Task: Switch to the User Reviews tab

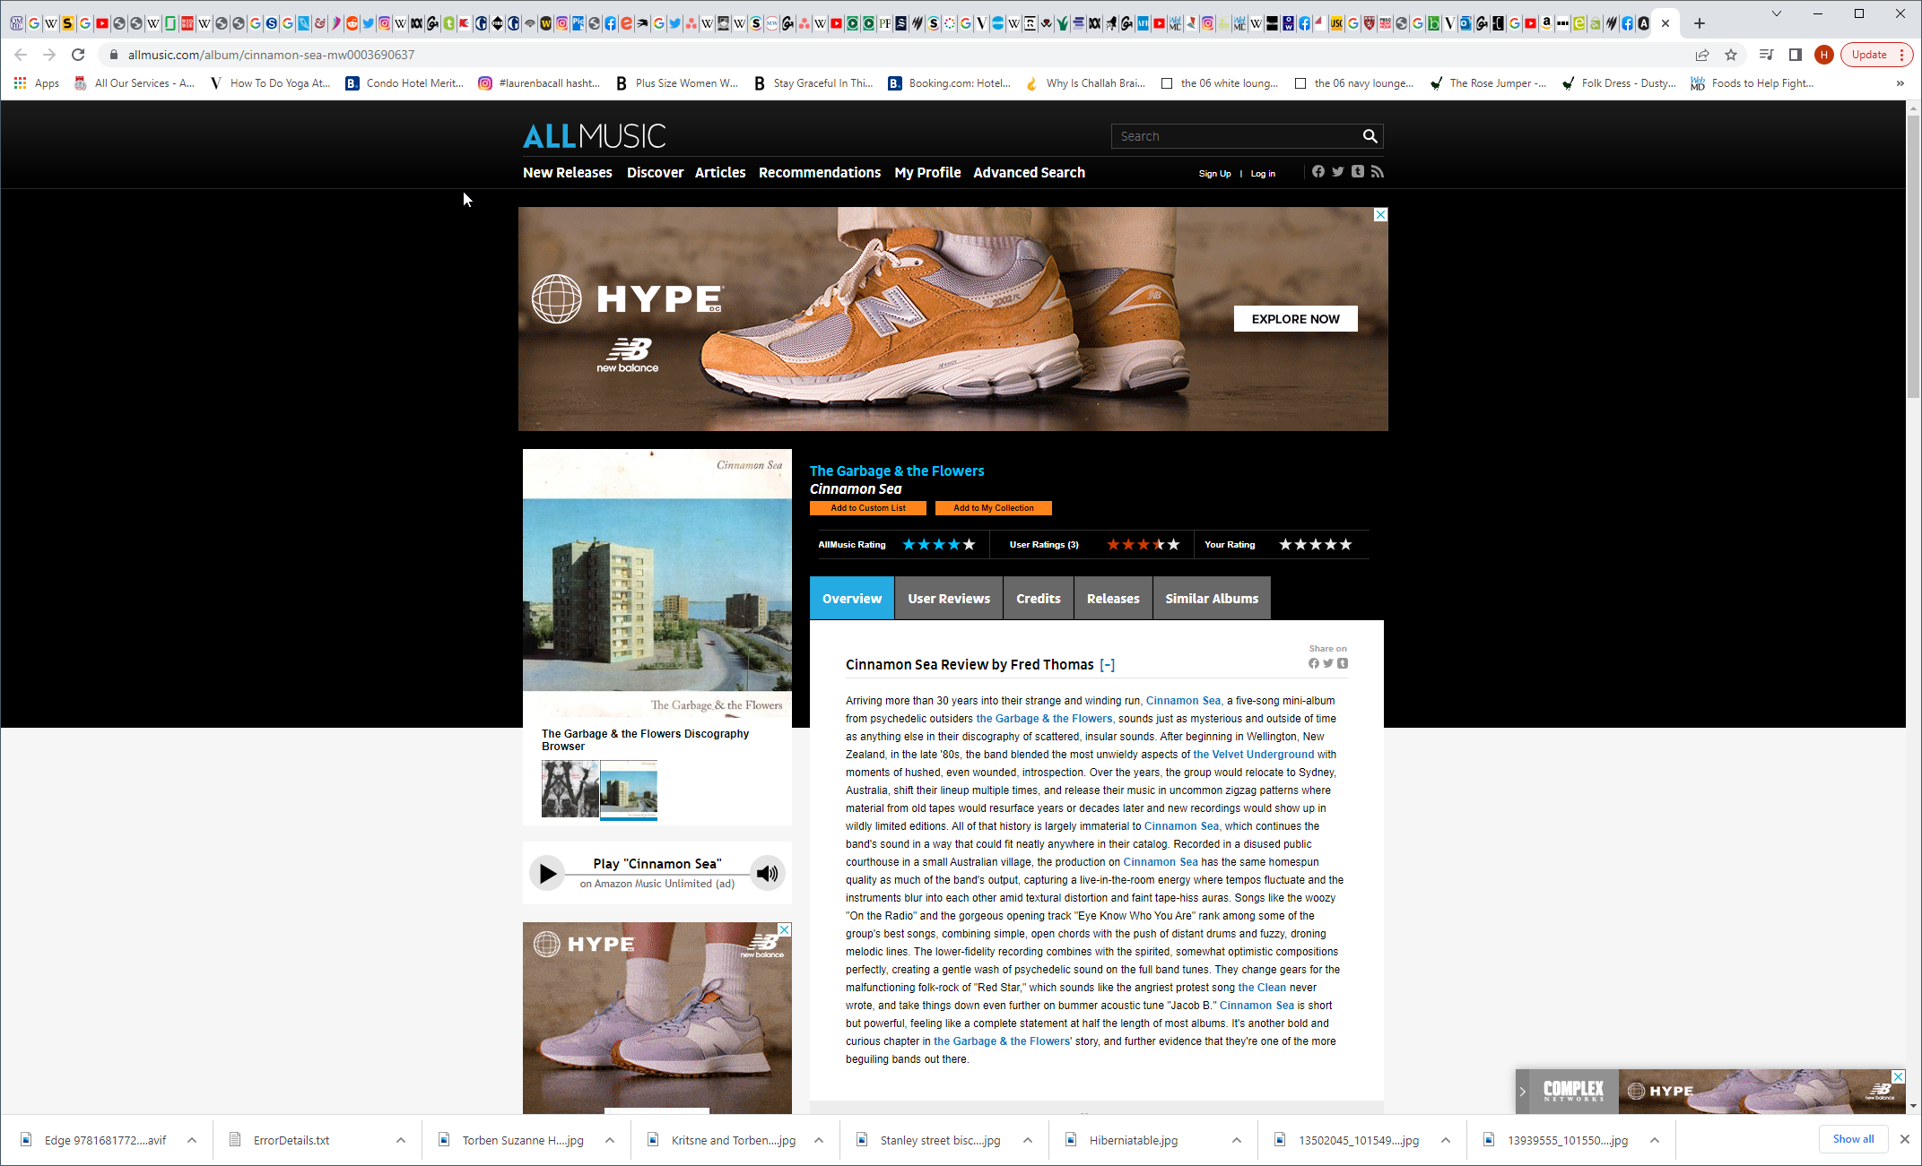Action: [949, 598]
